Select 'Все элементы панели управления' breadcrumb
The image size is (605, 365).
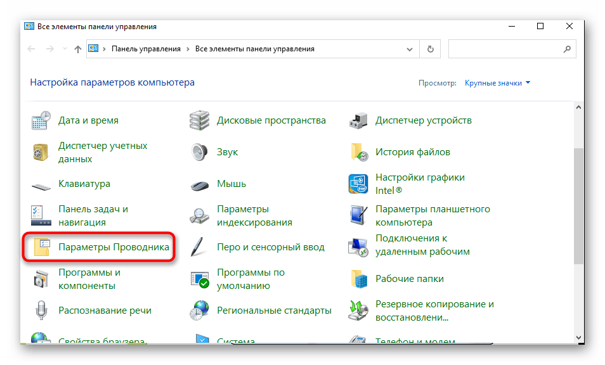(254, 49)
